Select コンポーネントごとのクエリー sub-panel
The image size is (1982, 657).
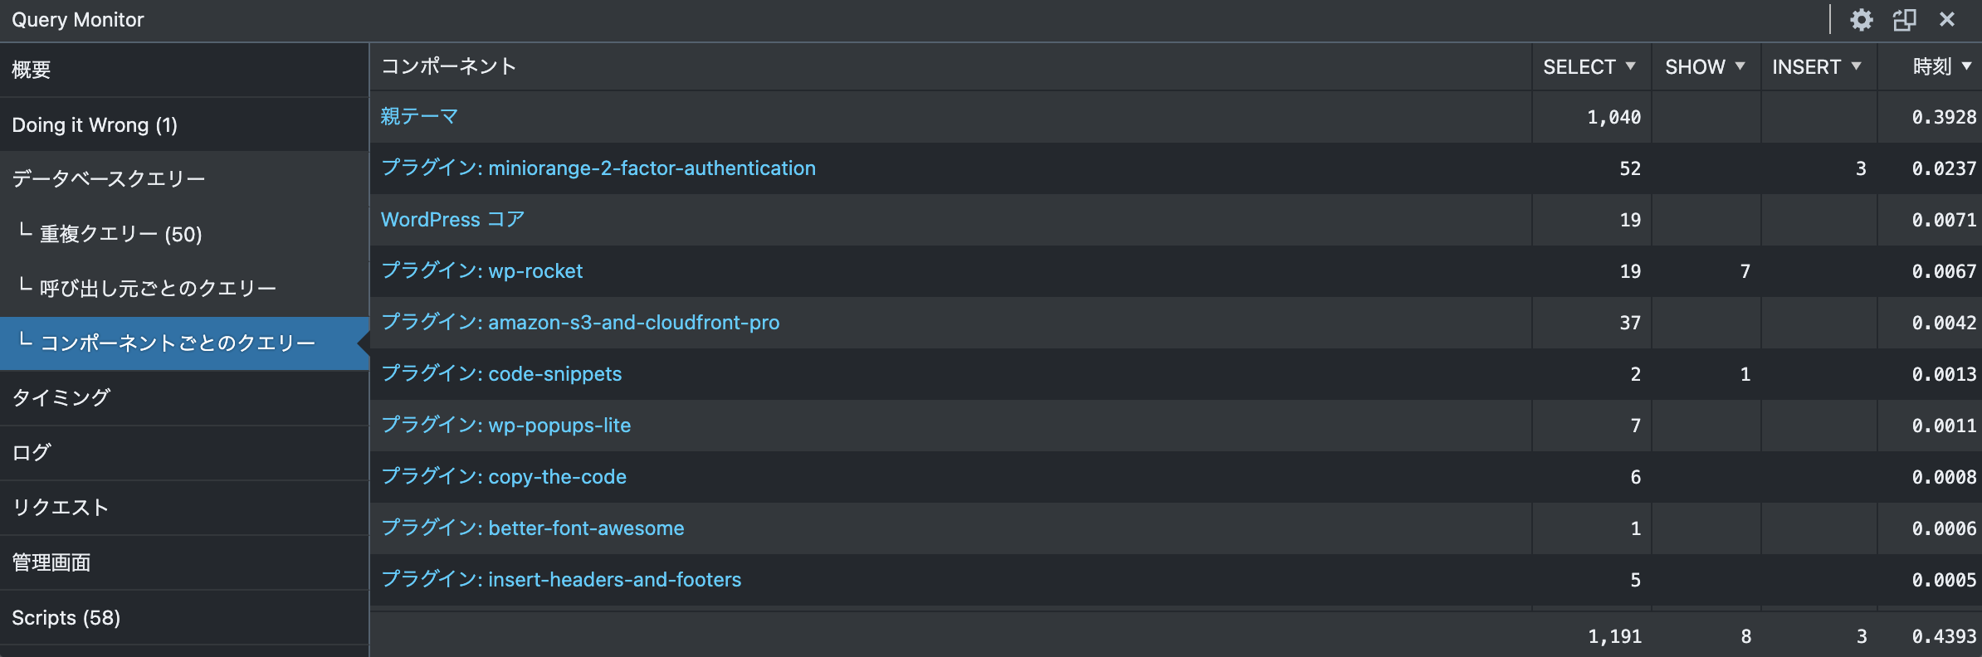coord(184,343)
